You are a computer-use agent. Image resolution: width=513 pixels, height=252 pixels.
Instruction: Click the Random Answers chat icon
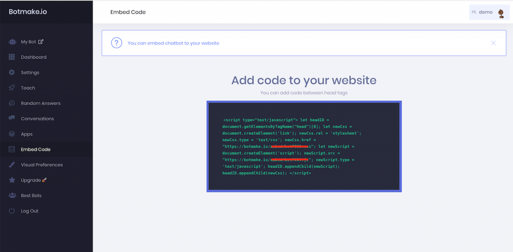coord(12,103)
